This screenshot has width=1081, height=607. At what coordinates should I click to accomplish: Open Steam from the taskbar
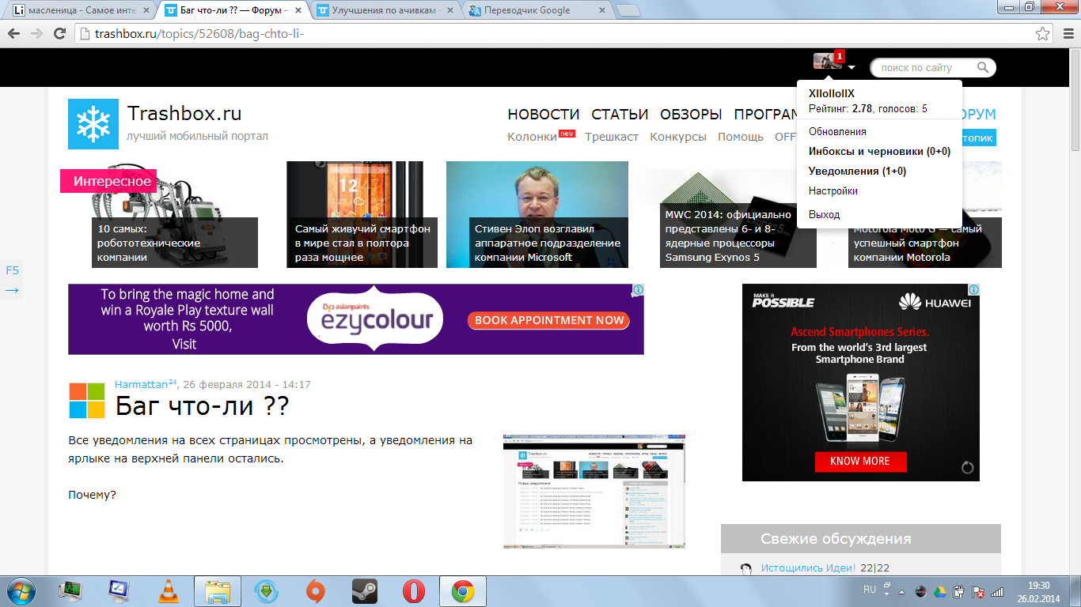365,591
